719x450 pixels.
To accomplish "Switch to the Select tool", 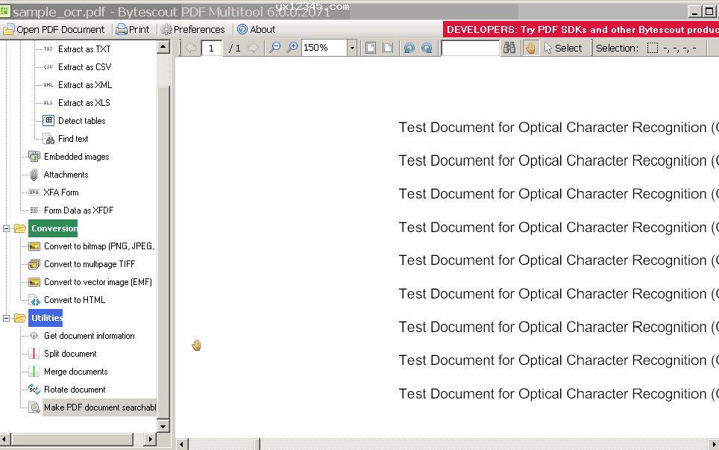I will 562,48.
